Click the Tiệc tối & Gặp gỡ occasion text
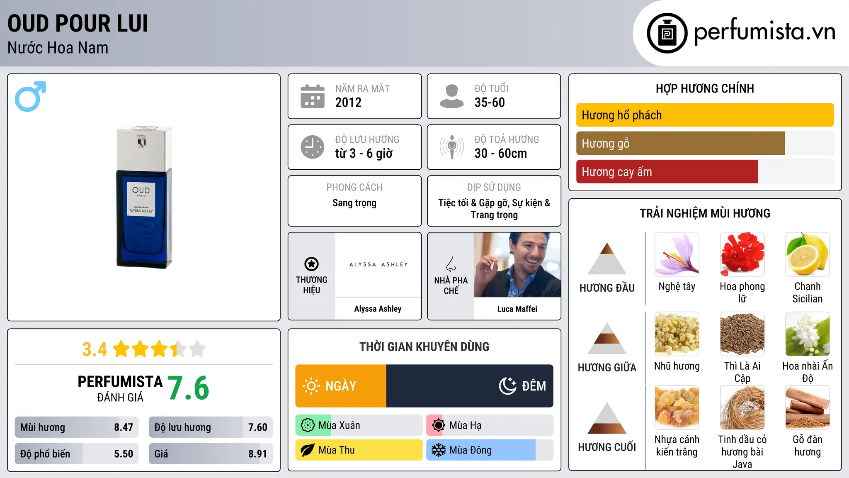The image size is (849, 478). pyautogui.click(x=494, y=209)
